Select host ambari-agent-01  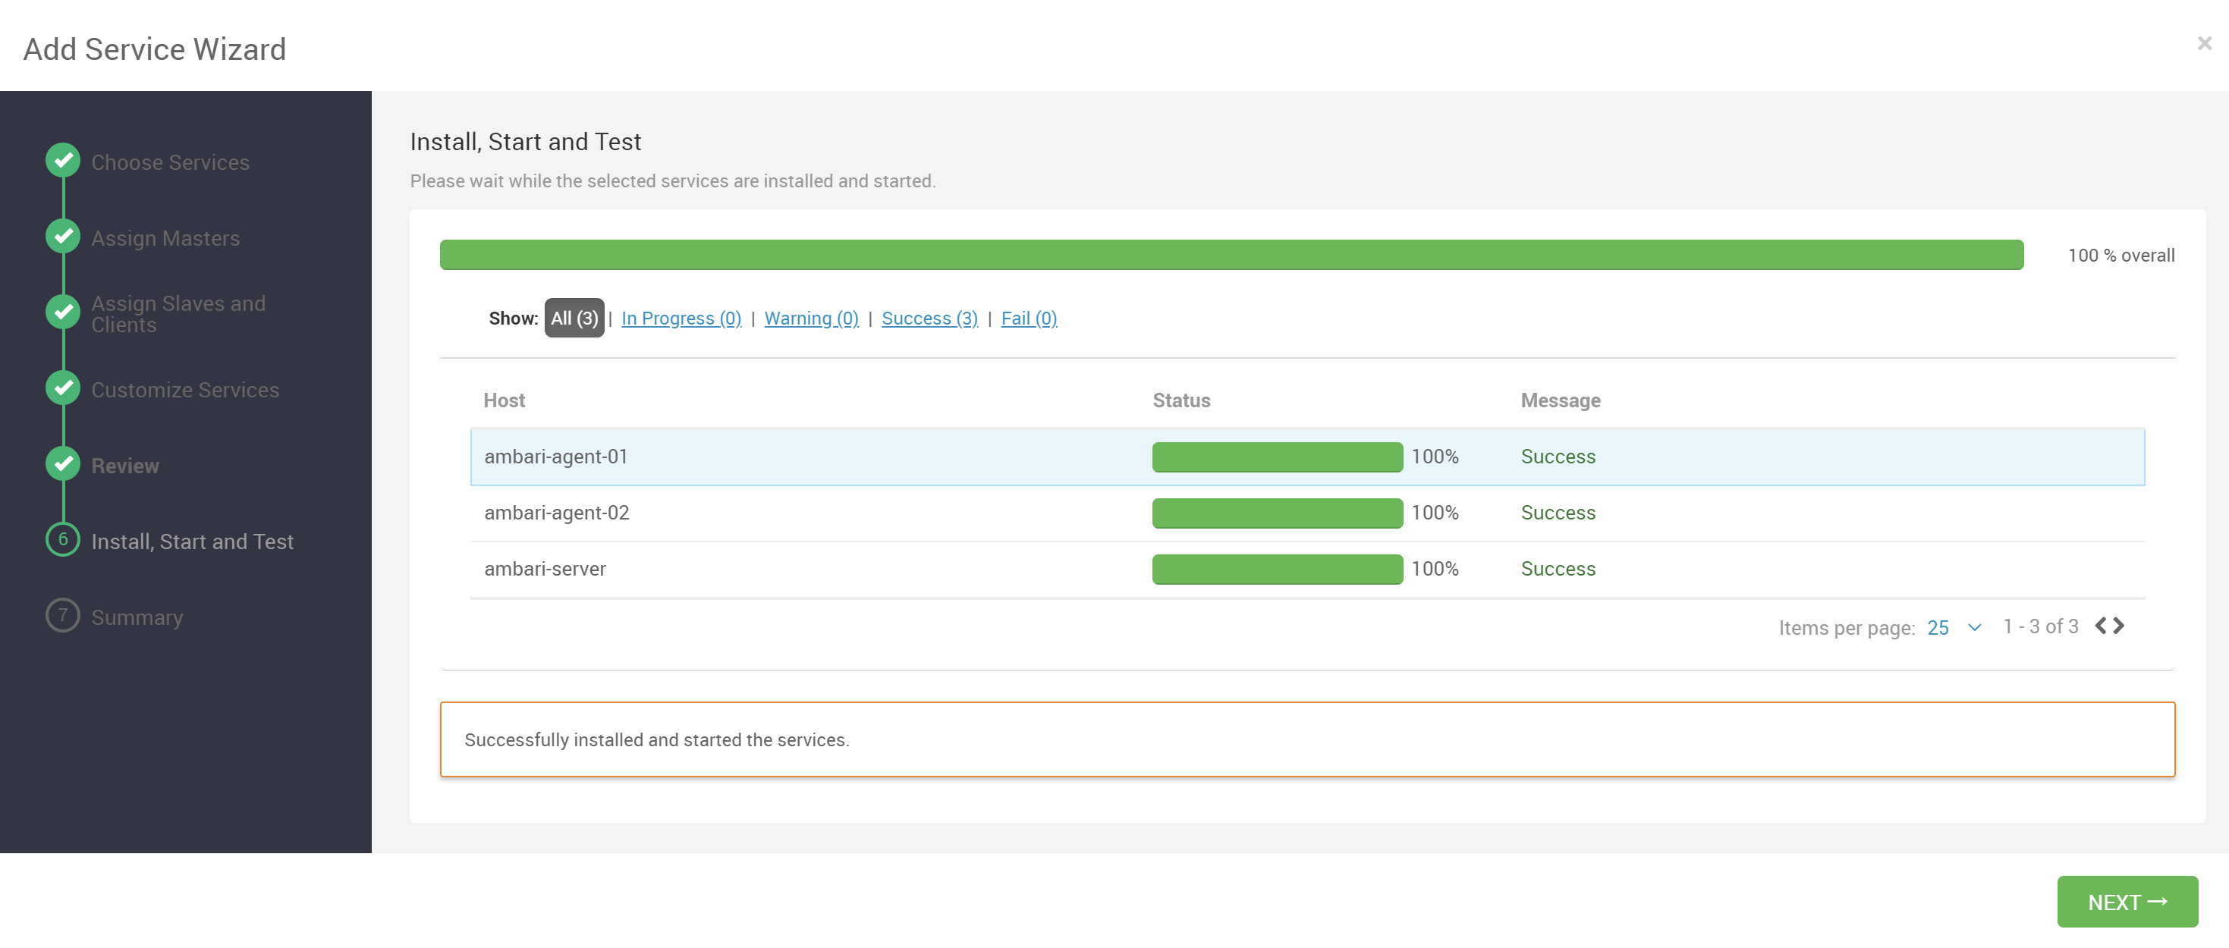click(x=556, y=457)
